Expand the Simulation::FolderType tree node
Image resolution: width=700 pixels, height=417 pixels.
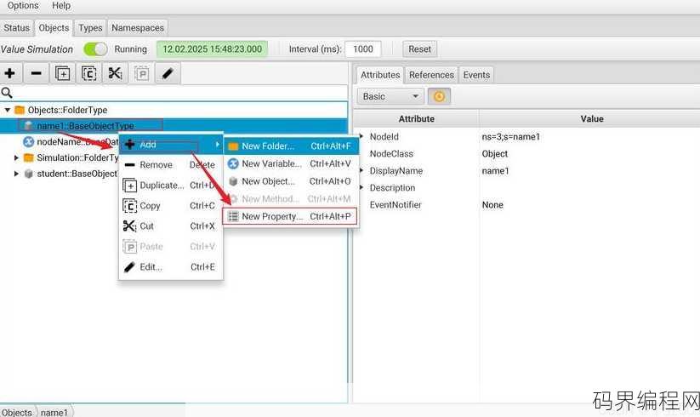click(x=16, y=157)
